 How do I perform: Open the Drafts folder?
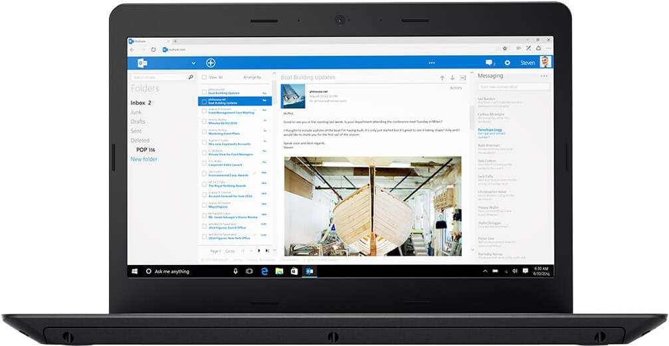[x=138, y=122]
